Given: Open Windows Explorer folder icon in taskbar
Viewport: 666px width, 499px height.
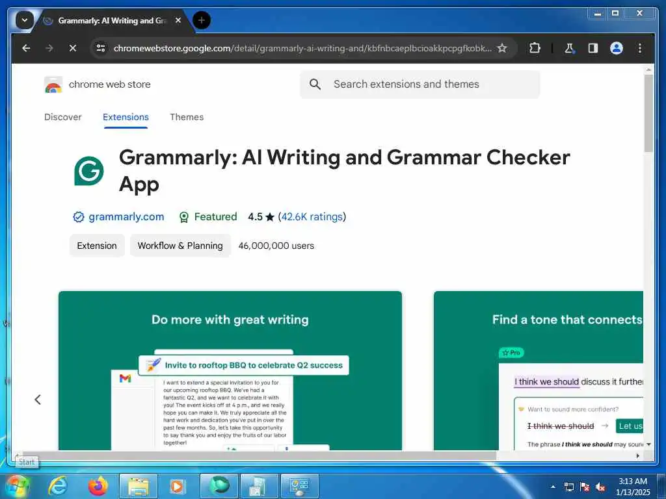Looking at the screenshot, I should (139, 486).
